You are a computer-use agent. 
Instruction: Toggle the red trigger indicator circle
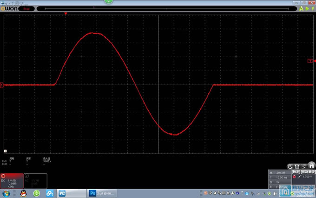point(294,177)
